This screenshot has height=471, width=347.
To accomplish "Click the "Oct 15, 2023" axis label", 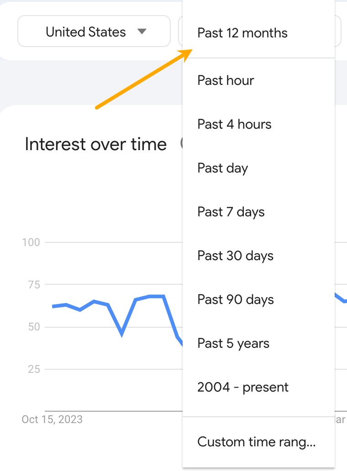I will click(53, 419).
